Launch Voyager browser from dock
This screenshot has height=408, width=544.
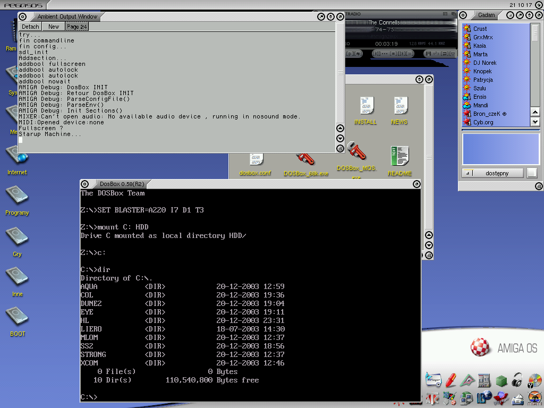(501, 398)
